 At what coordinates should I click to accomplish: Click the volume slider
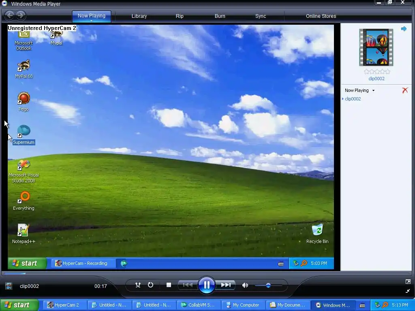[x=268, y=285]
